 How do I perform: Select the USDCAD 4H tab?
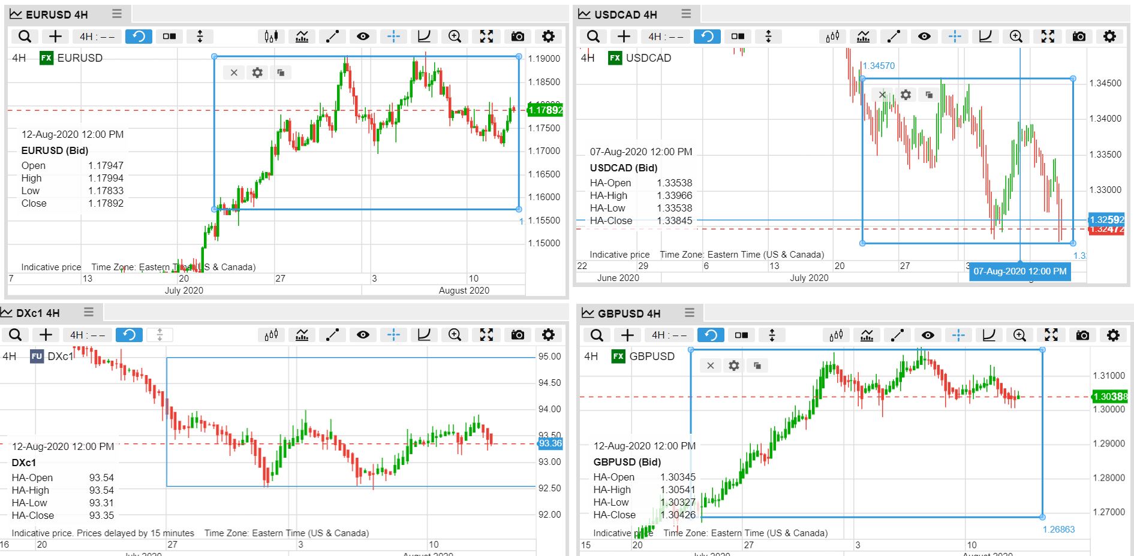(625, 14)
